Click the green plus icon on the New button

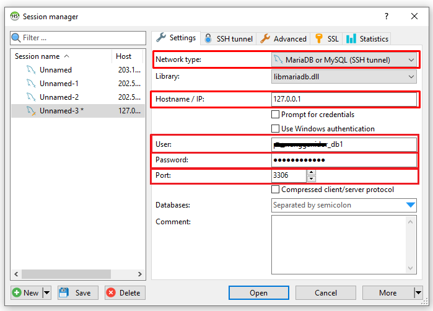[17, 293]
